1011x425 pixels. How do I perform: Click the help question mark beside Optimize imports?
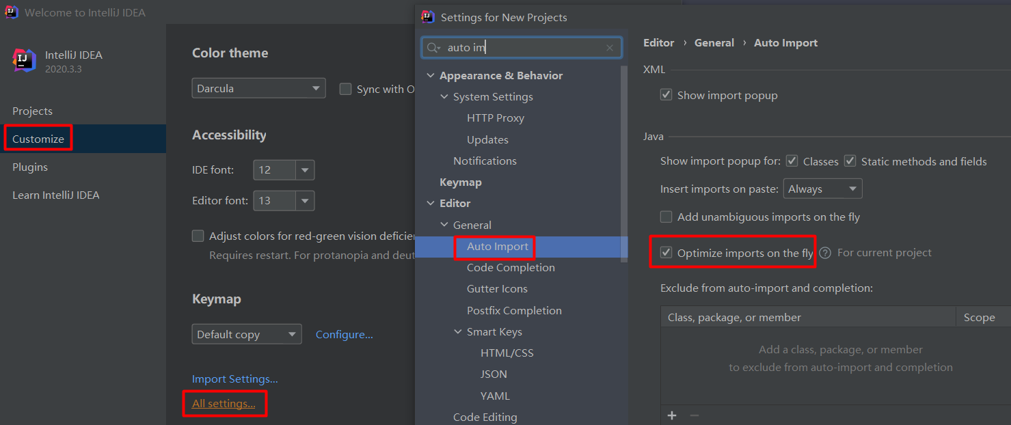[x=825, y=253]
